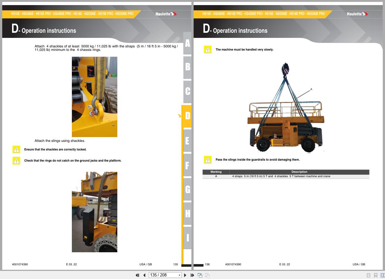Screen dimensions: 385x279
Task: Switch to continuous scrolling view
Action: coord(375,275)
